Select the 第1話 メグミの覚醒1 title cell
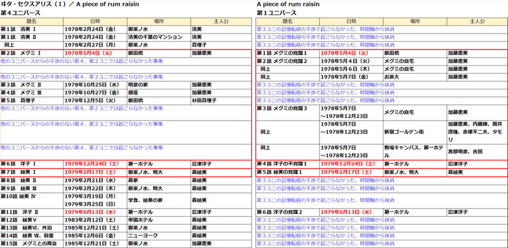 [288, 53]
